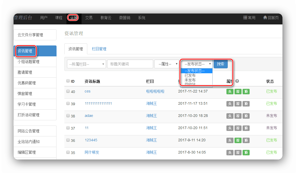Toggle the green 顶 badge for row 35
The height and width of the screenshot is (173, 296).
(246, 152)
